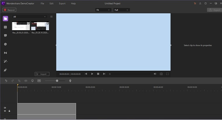The image size is (222, 120).
Task: Toggle the lock on track 04
Action: 9,111
